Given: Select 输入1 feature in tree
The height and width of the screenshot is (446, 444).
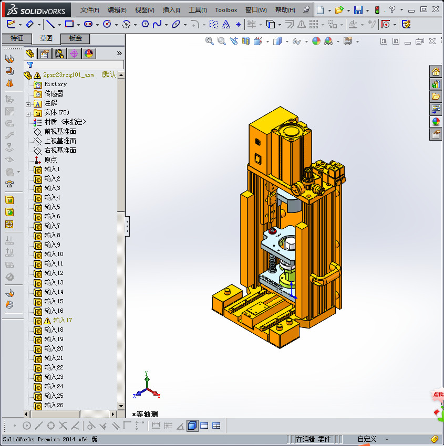Looking at the screenshot, I should point(52,169).
